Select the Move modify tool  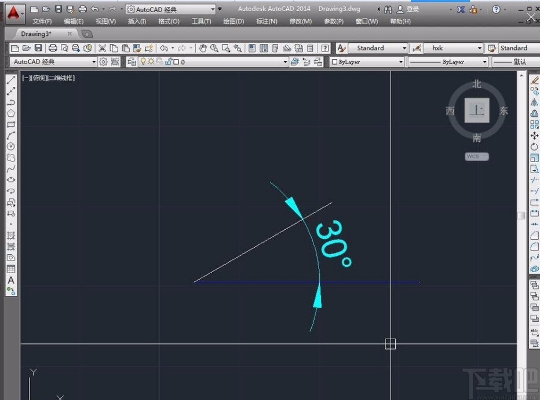click(x=534, y=135)
